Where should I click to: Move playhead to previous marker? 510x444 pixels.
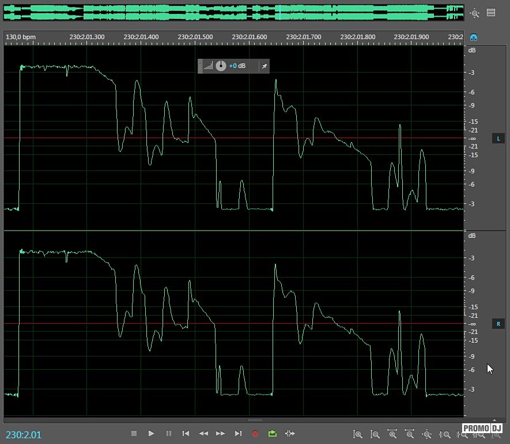(x=186, y=434)
